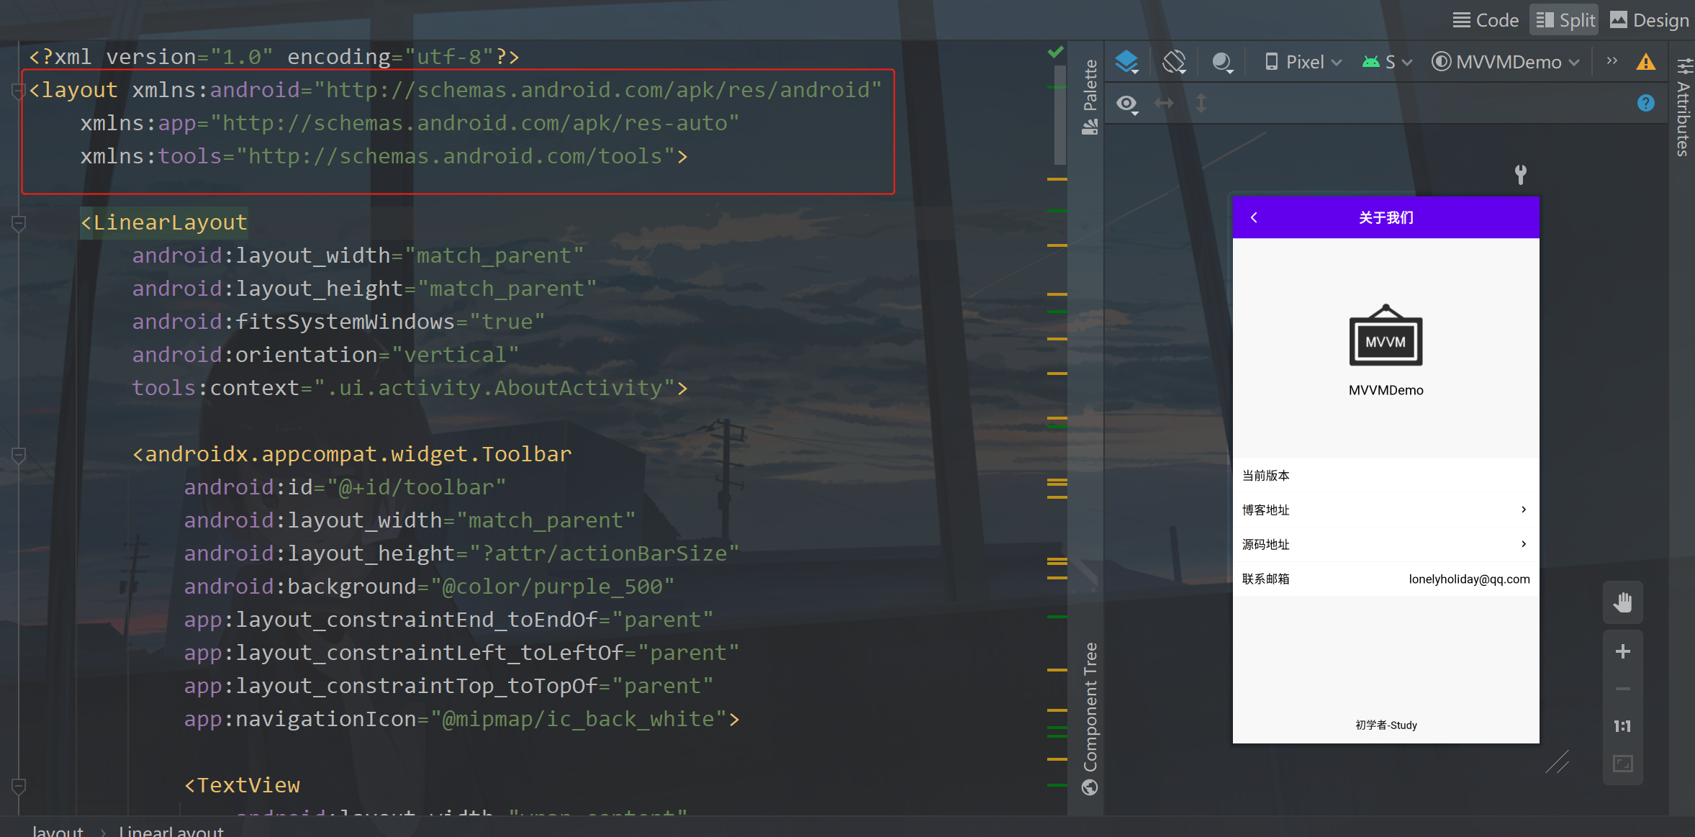This screenshot has height=837, width=1695.
Task: Select the Pan tool in design editor
Action: pyautogui.click(x=1623, y=602)
